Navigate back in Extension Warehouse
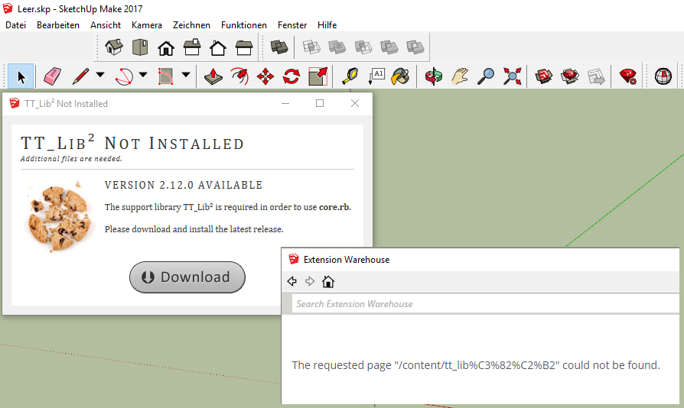Viewport: 684px width, 408px height. point(292,282)
